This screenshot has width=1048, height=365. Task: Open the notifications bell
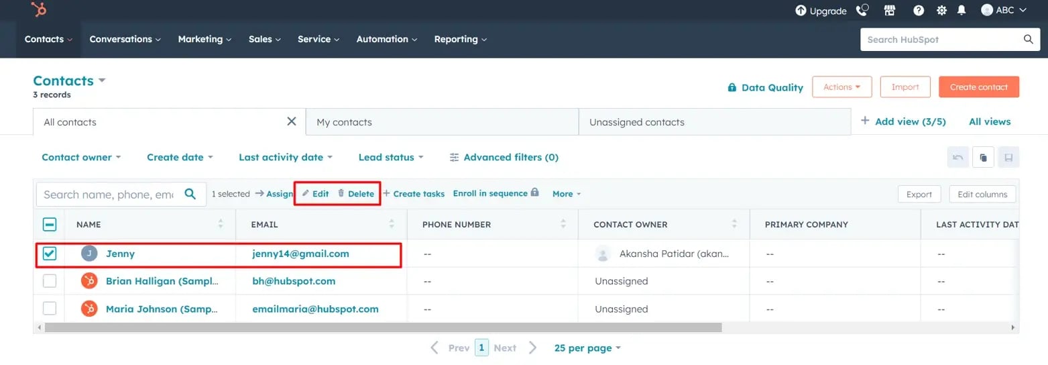(x=962, y=10)
